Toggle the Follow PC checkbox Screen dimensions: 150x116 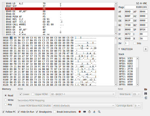(3, 112)
